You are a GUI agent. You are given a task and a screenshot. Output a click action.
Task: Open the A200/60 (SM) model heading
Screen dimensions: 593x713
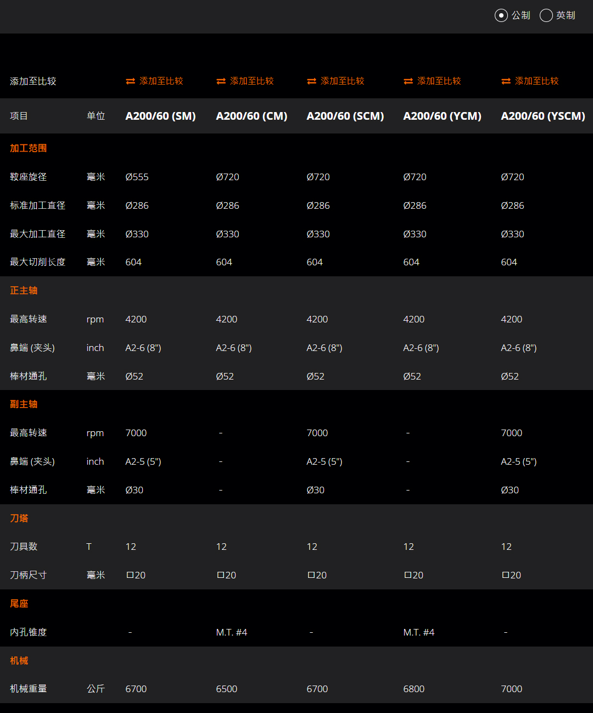point(160,116)
